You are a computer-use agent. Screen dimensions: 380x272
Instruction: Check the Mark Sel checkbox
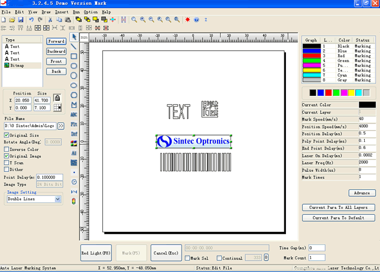pos(188,258)
